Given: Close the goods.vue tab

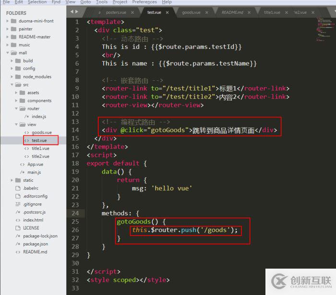Looking at the screenshot, I should click(207, 12).
